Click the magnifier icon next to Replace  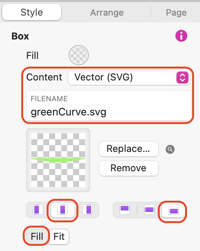[x=170, y=149]
